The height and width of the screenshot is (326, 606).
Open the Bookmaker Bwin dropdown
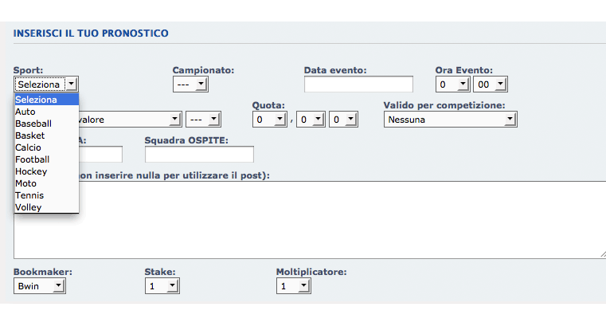(x=40, y=286)
